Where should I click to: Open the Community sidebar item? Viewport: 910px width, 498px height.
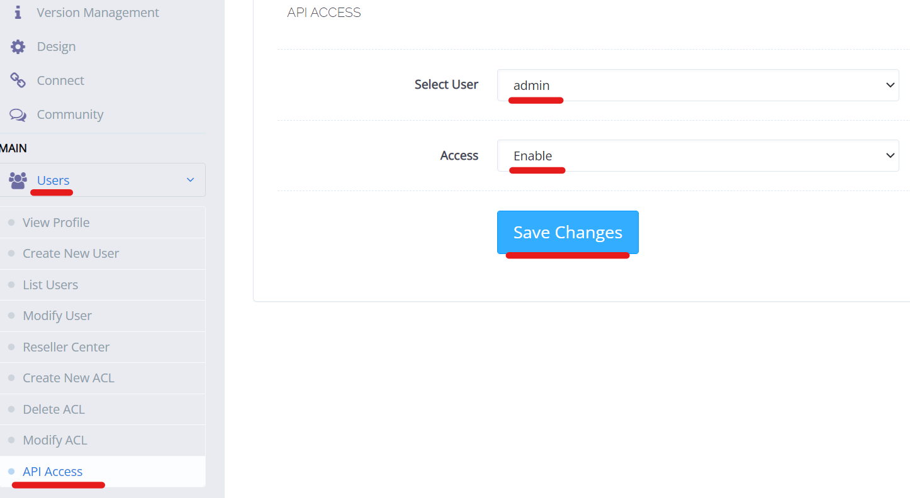(x=70, y=114)
